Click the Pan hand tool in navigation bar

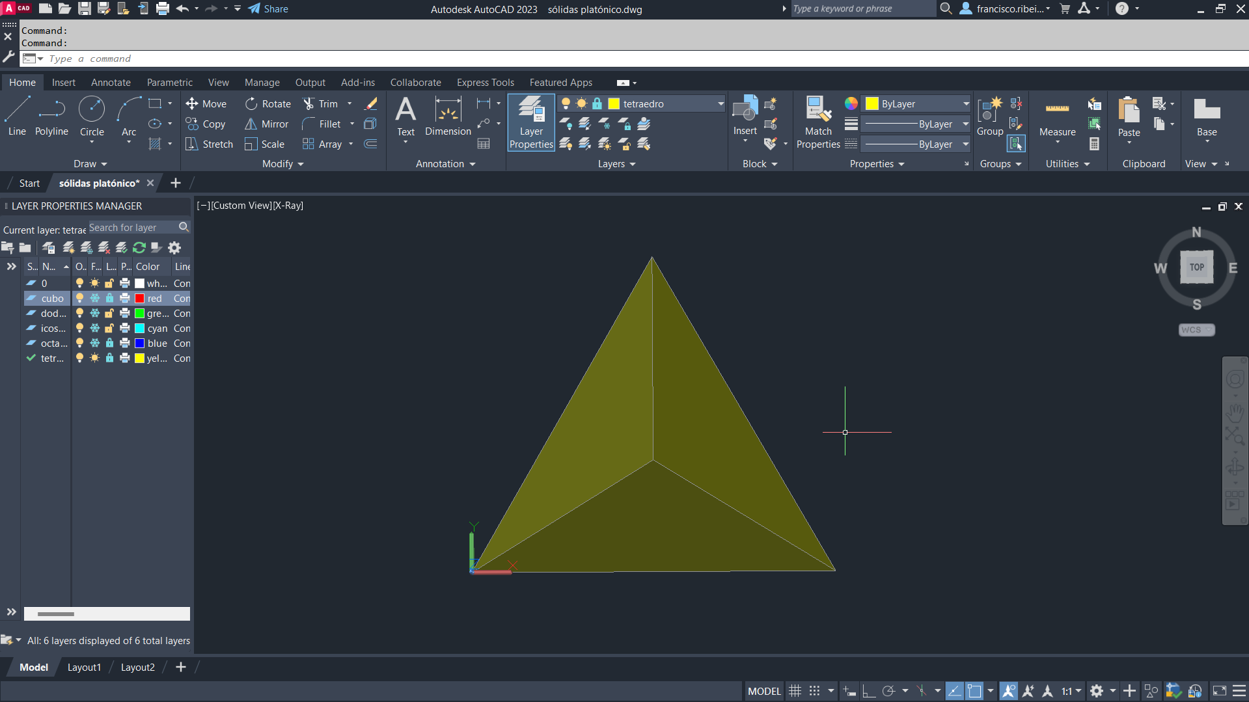[1235, 413]
